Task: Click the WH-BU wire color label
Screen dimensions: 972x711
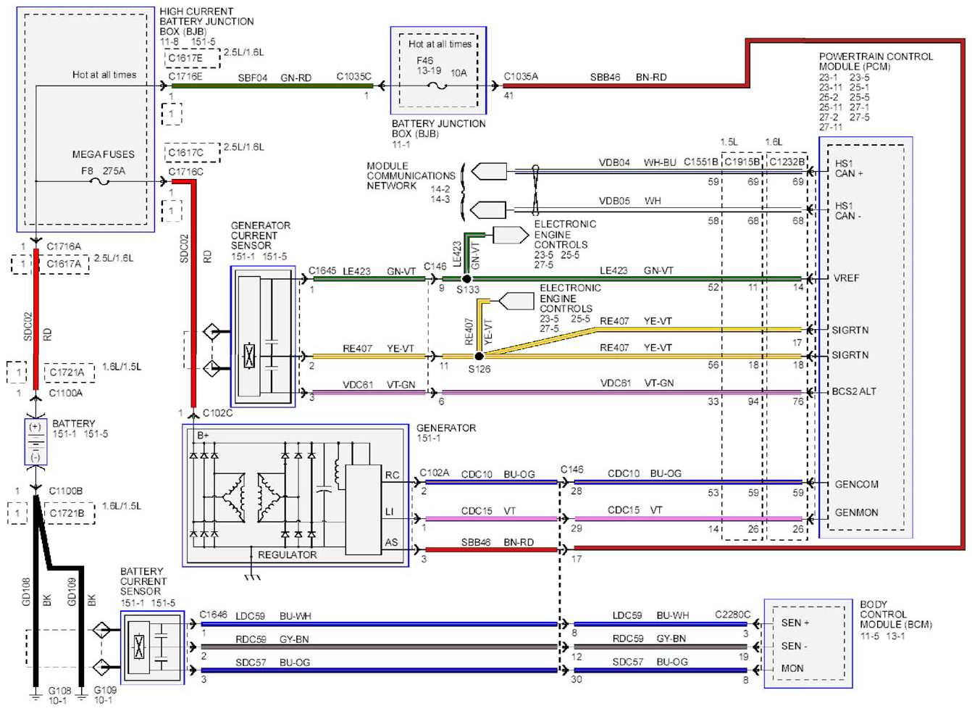Action: click(660, 163)
